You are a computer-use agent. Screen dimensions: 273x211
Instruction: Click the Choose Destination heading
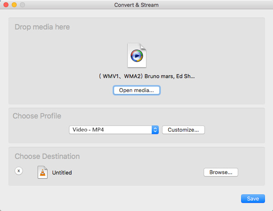tap(47, 156)
